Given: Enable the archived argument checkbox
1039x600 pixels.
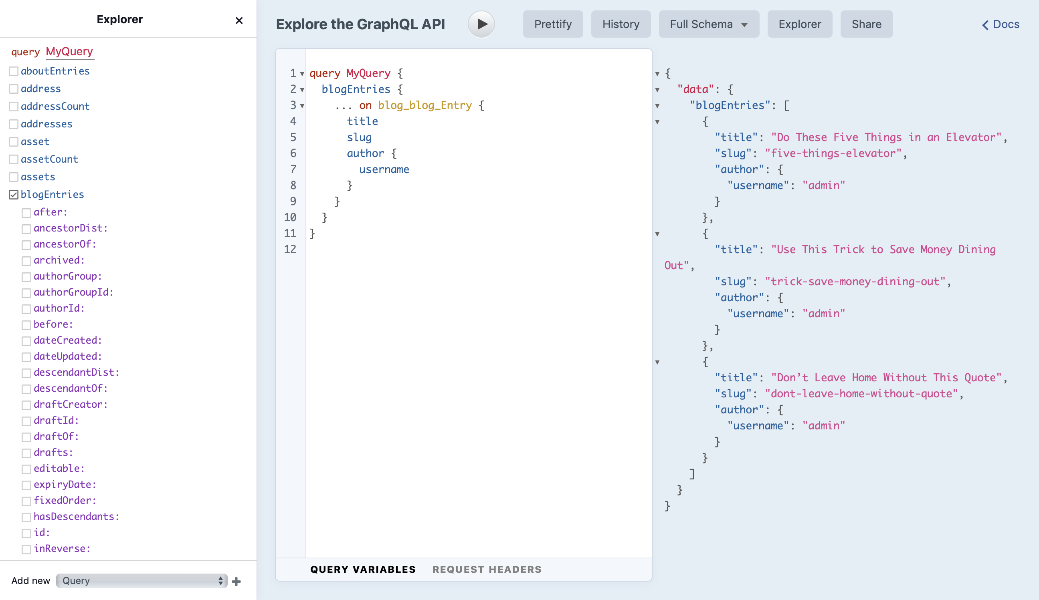Looking at the screenshot, I should click(27, 261).
